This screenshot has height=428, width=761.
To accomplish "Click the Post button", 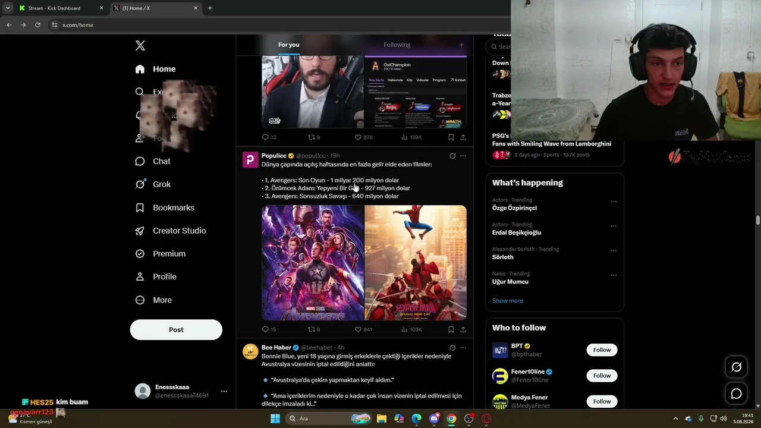I will pos(176,330).
